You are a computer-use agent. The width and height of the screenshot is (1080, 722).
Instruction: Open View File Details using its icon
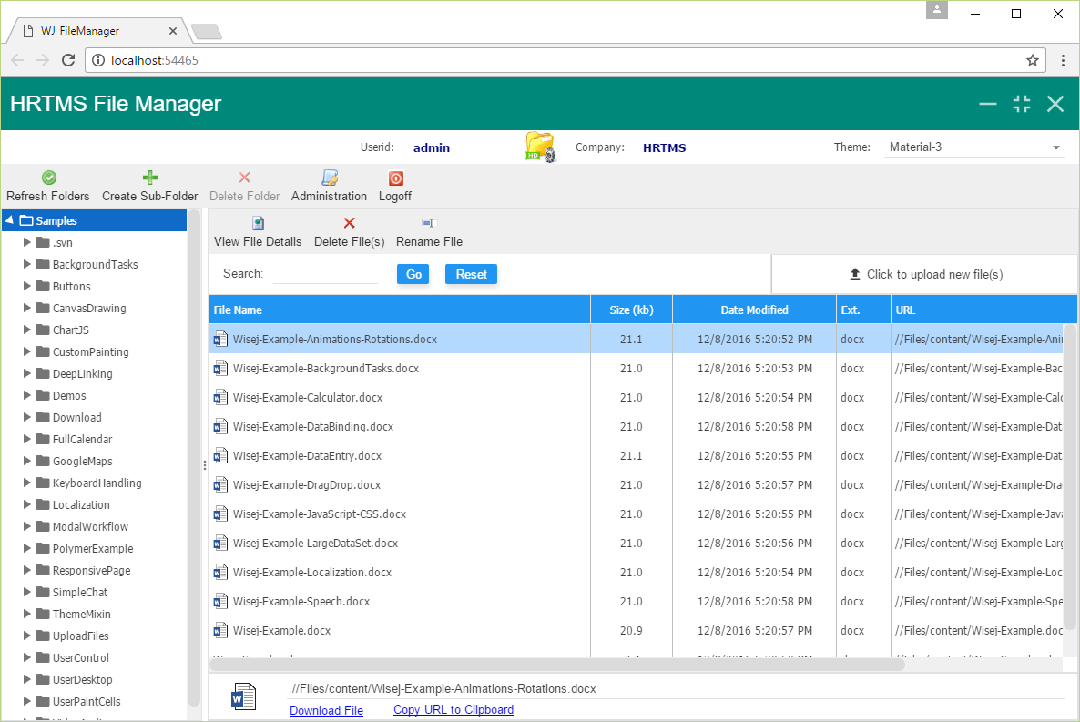[x=257, y=221]
